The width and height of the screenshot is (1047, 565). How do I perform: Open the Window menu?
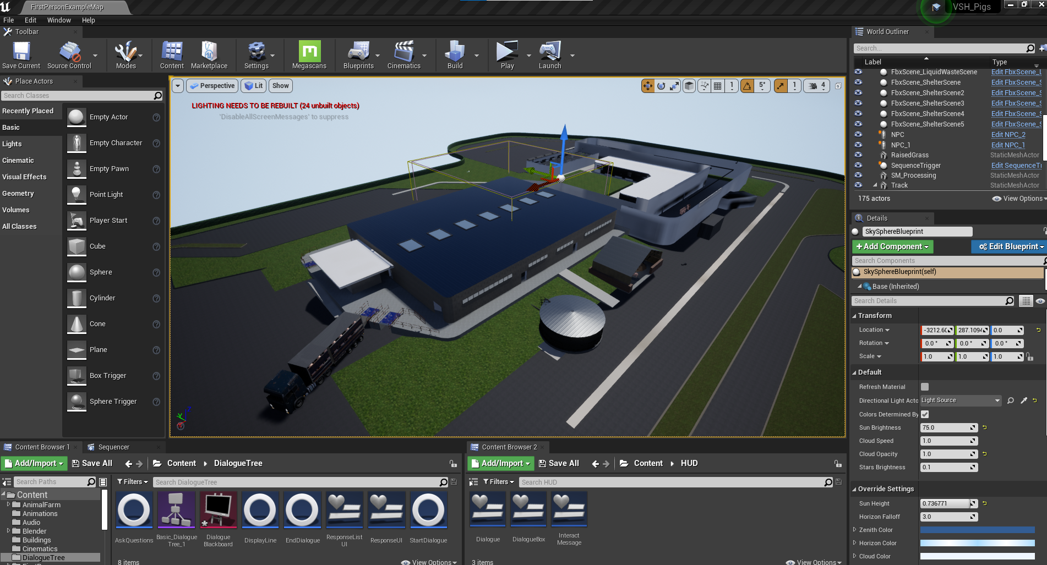59,20
